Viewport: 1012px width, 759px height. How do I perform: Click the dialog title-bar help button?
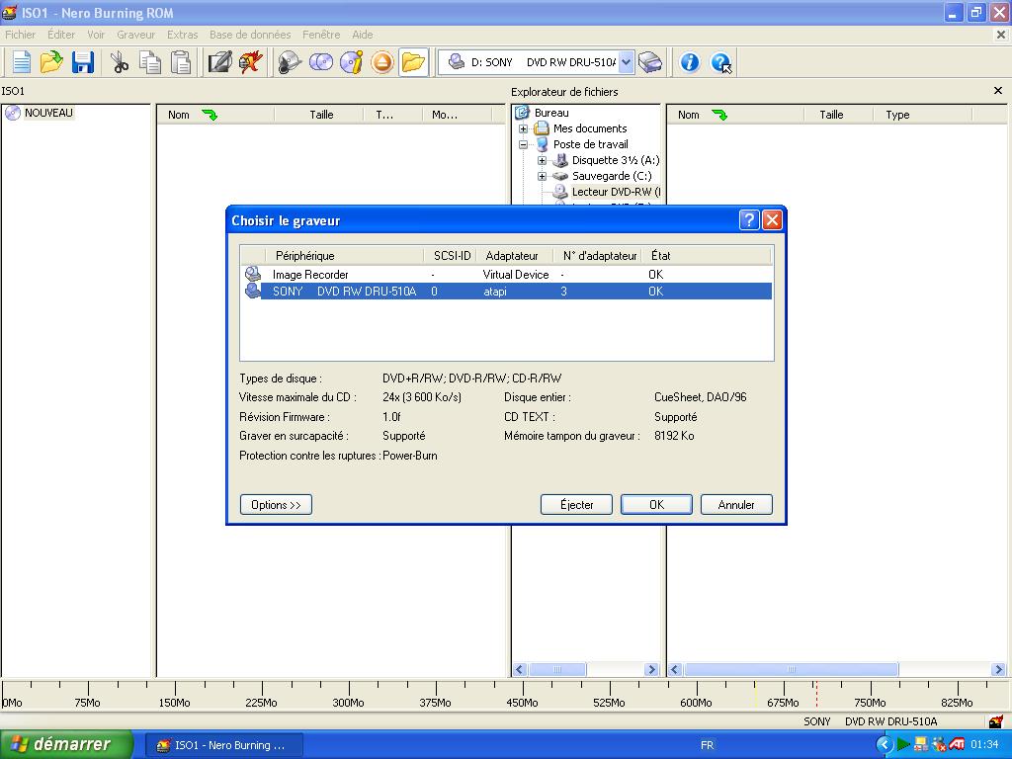[749, 220]
